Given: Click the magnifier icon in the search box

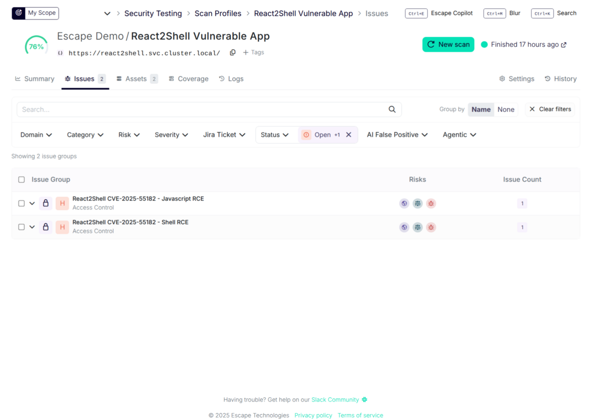Looking at the screenshot, I should (x=392, y=109).
